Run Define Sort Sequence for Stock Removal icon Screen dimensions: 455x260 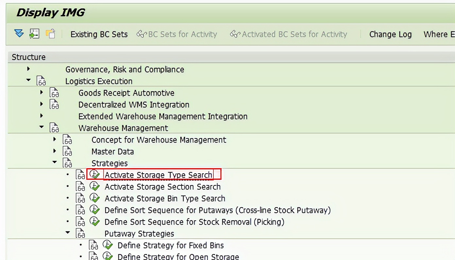[94, 222]
